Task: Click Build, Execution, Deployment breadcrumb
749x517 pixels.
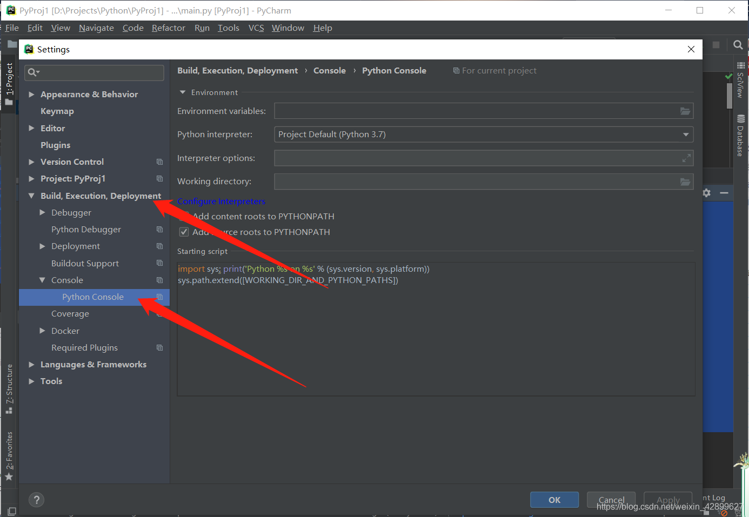Action: pyautogui.click(x=237, y=71)
